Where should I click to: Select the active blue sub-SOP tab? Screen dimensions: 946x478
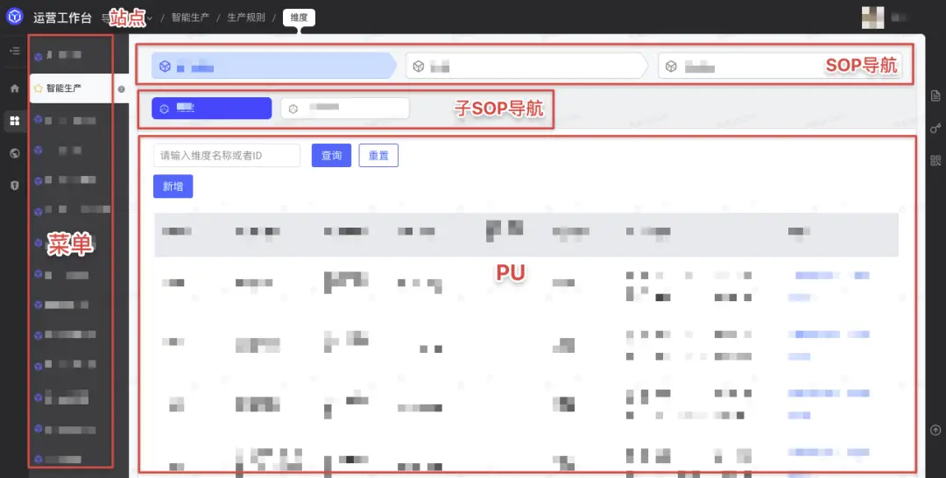(211, 108)
